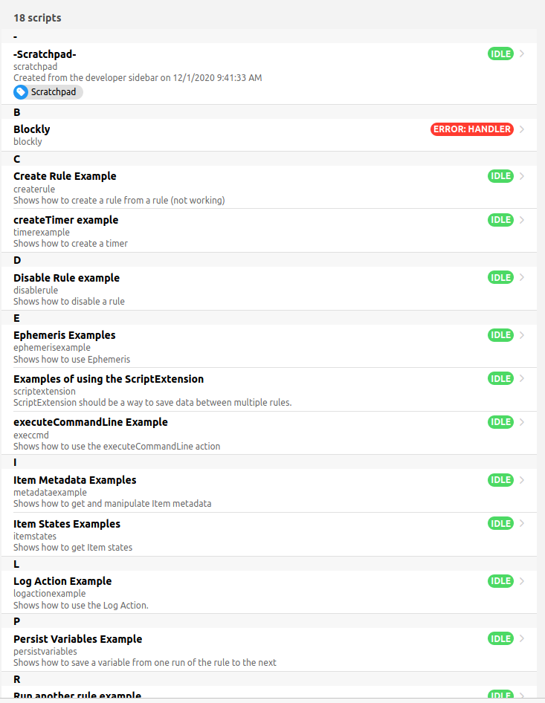Click the Blockly ERROR: HANDLER badge
This screenshot has height=703, width=545.
pos(471,129)
